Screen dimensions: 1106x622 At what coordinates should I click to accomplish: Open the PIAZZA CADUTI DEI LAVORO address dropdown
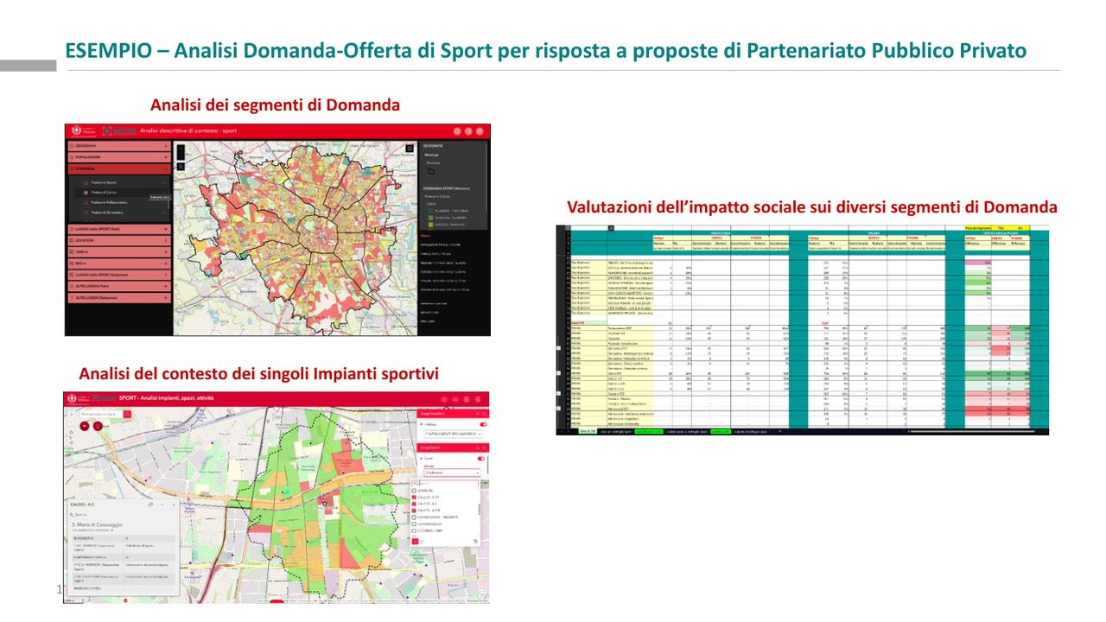[x=453, y=434]
